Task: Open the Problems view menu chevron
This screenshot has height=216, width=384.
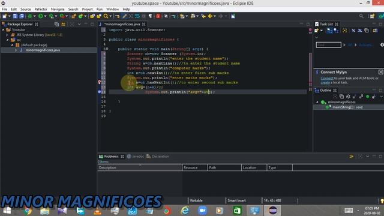Action: click(x=368, y=156)
